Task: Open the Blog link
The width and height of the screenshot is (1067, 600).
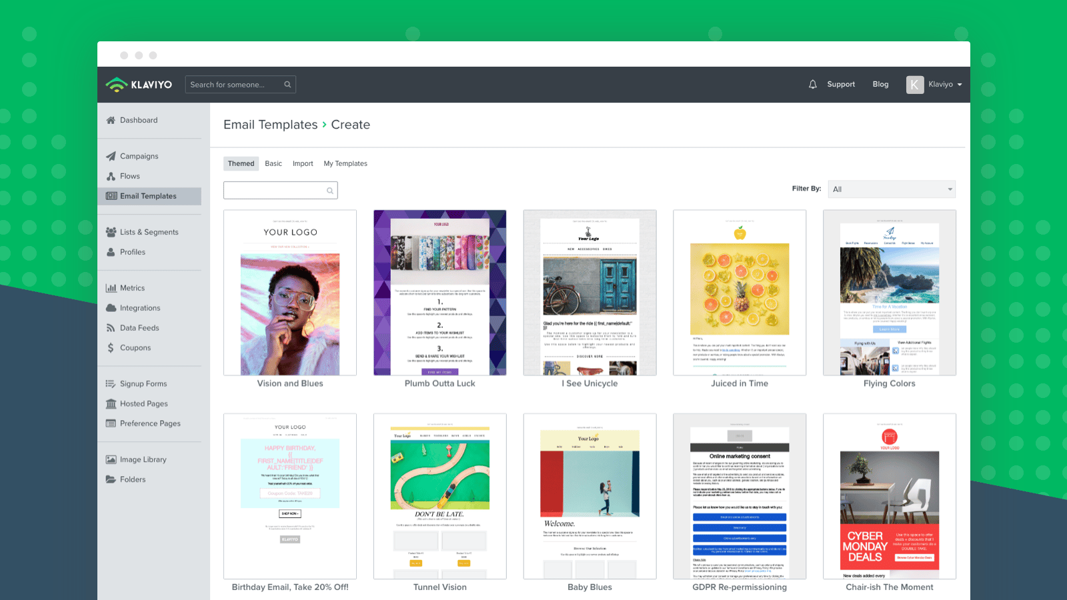Action: pos(880,85)
